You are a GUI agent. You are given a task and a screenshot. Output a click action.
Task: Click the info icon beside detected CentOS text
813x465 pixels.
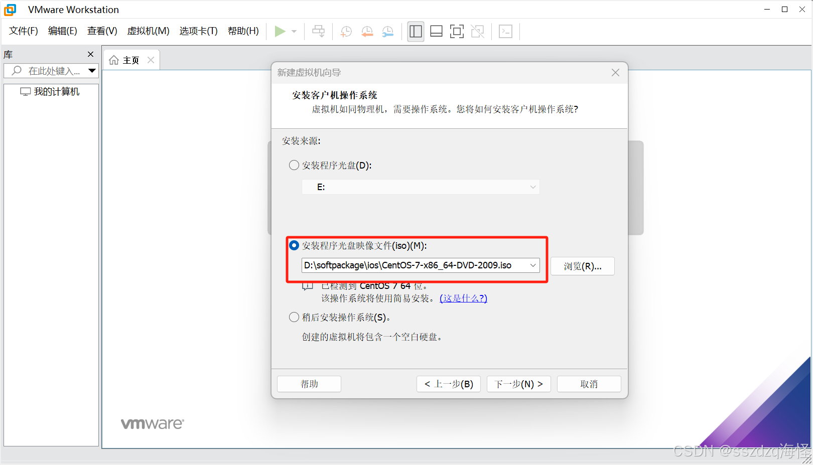(307, 286)
